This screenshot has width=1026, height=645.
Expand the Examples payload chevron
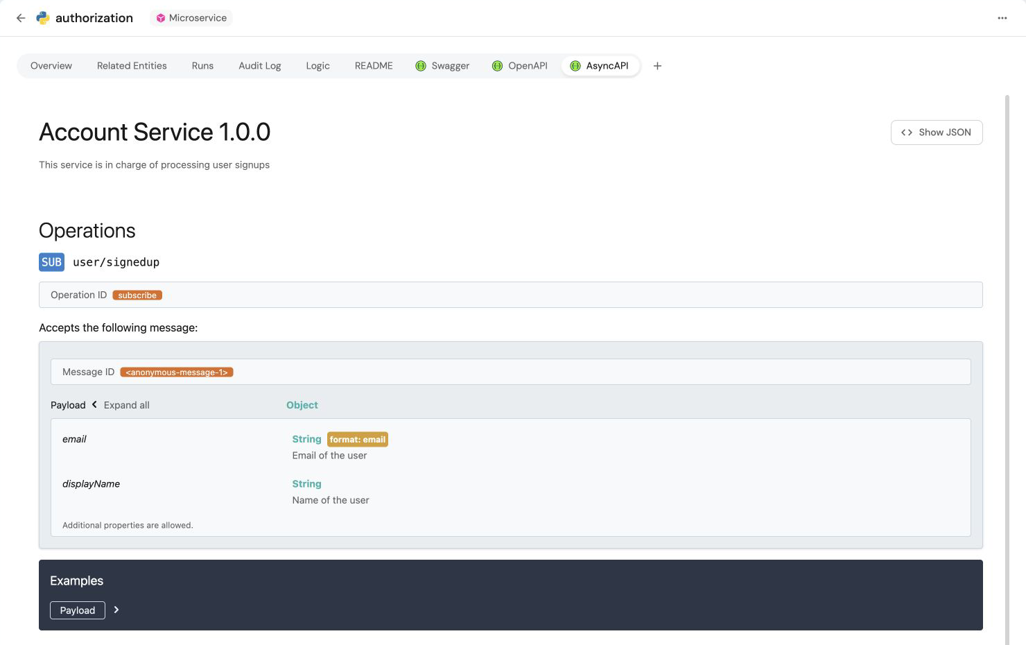pos(116,610)
